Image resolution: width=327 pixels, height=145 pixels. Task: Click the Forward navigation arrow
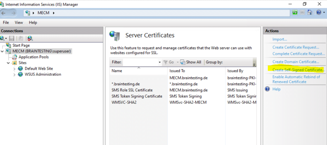click(x=13, y=13)
